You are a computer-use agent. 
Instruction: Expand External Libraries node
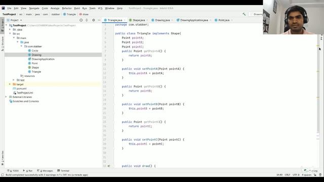coord(6,97)
